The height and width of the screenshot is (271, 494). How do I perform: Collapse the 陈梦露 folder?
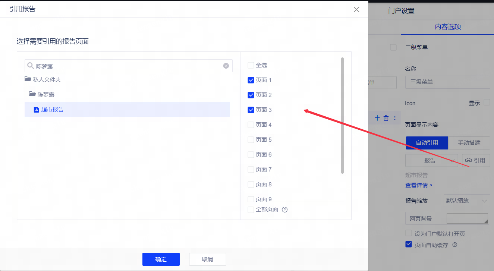tap(32, 94)
